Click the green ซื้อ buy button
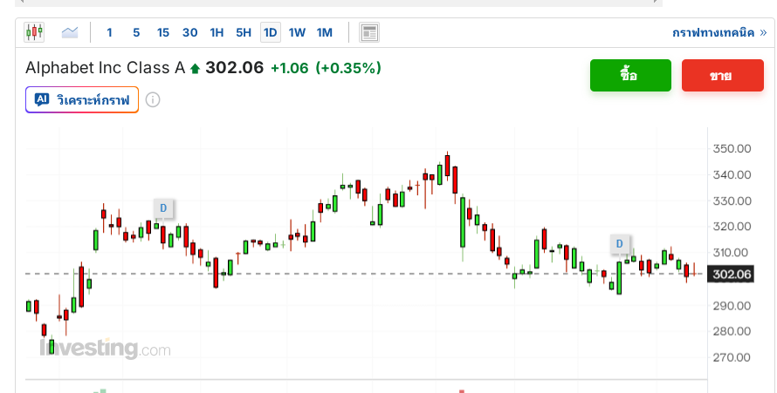 coord(630,76)
